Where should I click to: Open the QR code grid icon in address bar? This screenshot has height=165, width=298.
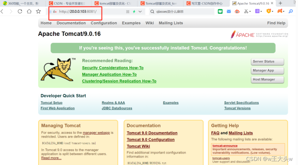click(128, 12)
